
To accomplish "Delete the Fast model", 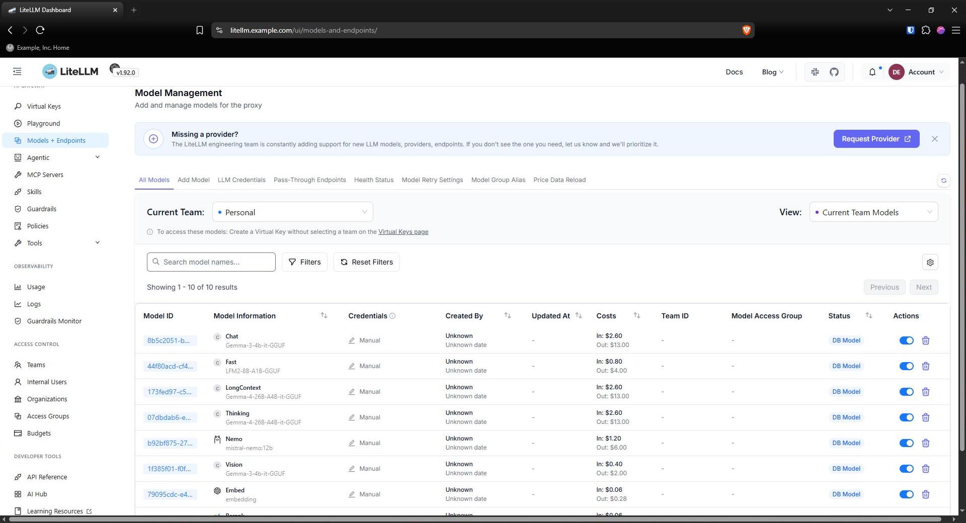I will point(925,366).
